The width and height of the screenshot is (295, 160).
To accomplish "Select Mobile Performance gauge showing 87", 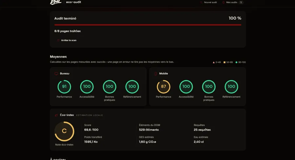I will point(164,87).
